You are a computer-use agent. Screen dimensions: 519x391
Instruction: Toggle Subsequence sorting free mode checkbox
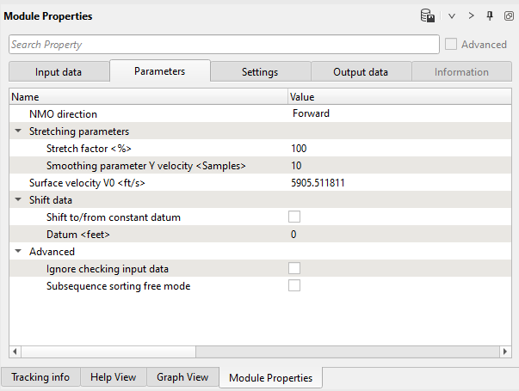click(x=294, y=286)
